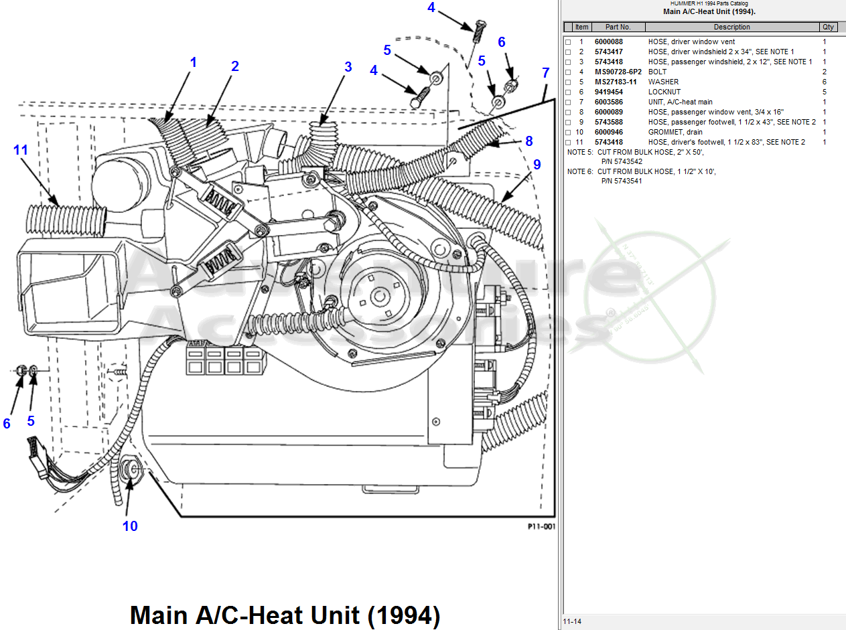
Task: Select part number 6000088
Action: pyautogui.click(x=608, y=42)
